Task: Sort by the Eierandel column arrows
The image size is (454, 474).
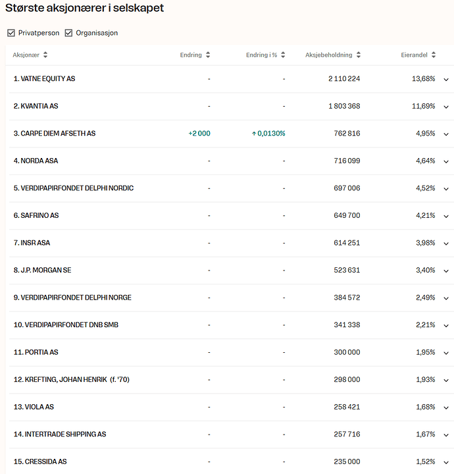Action: click(434, 55)
